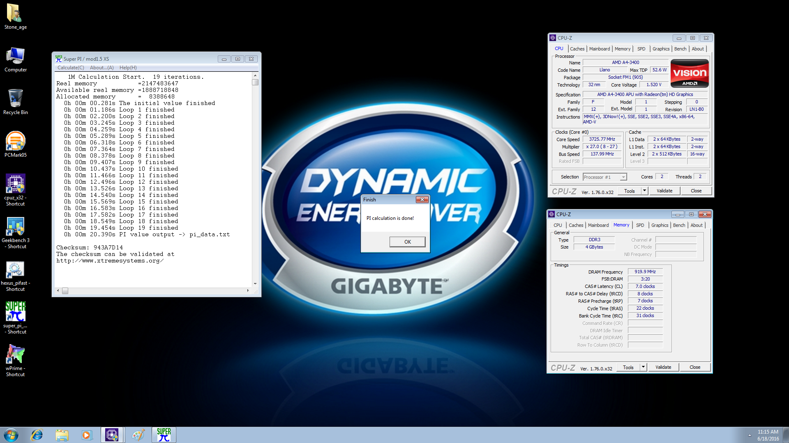The width and height of the screenshot is (789, 443).
Task: Click the Super PI title bar icon
Action: [59, 59]
